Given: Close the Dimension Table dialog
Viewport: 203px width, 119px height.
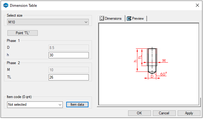Looking at the screenshot, I should (x=197, y=5).
